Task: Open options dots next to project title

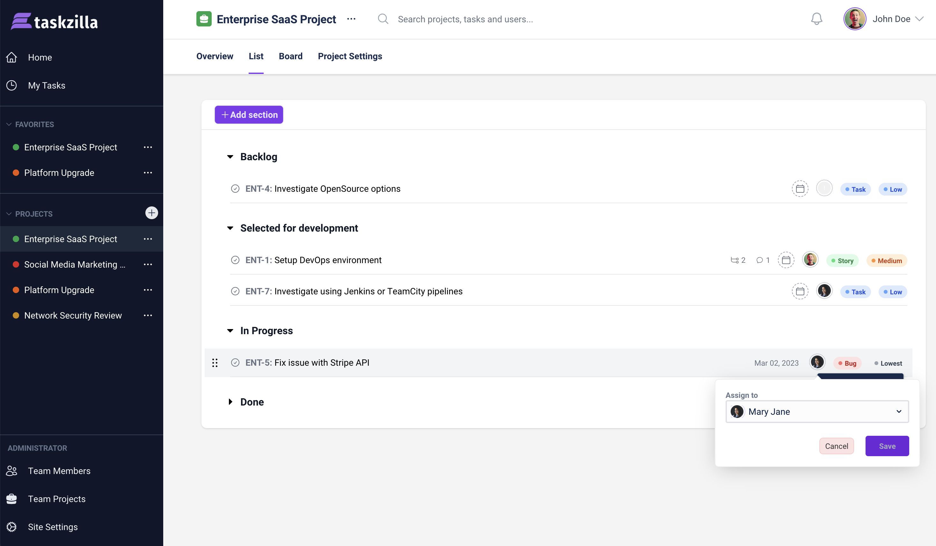Action: pyautogui.click(x=351, y=19)
